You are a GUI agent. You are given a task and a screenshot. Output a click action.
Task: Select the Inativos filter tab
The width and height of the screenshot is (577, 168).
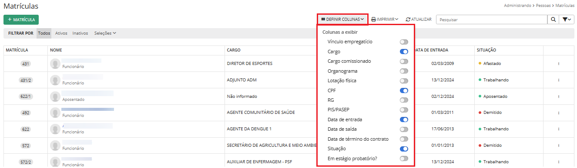pyautogui.click(x=80, y=33)
